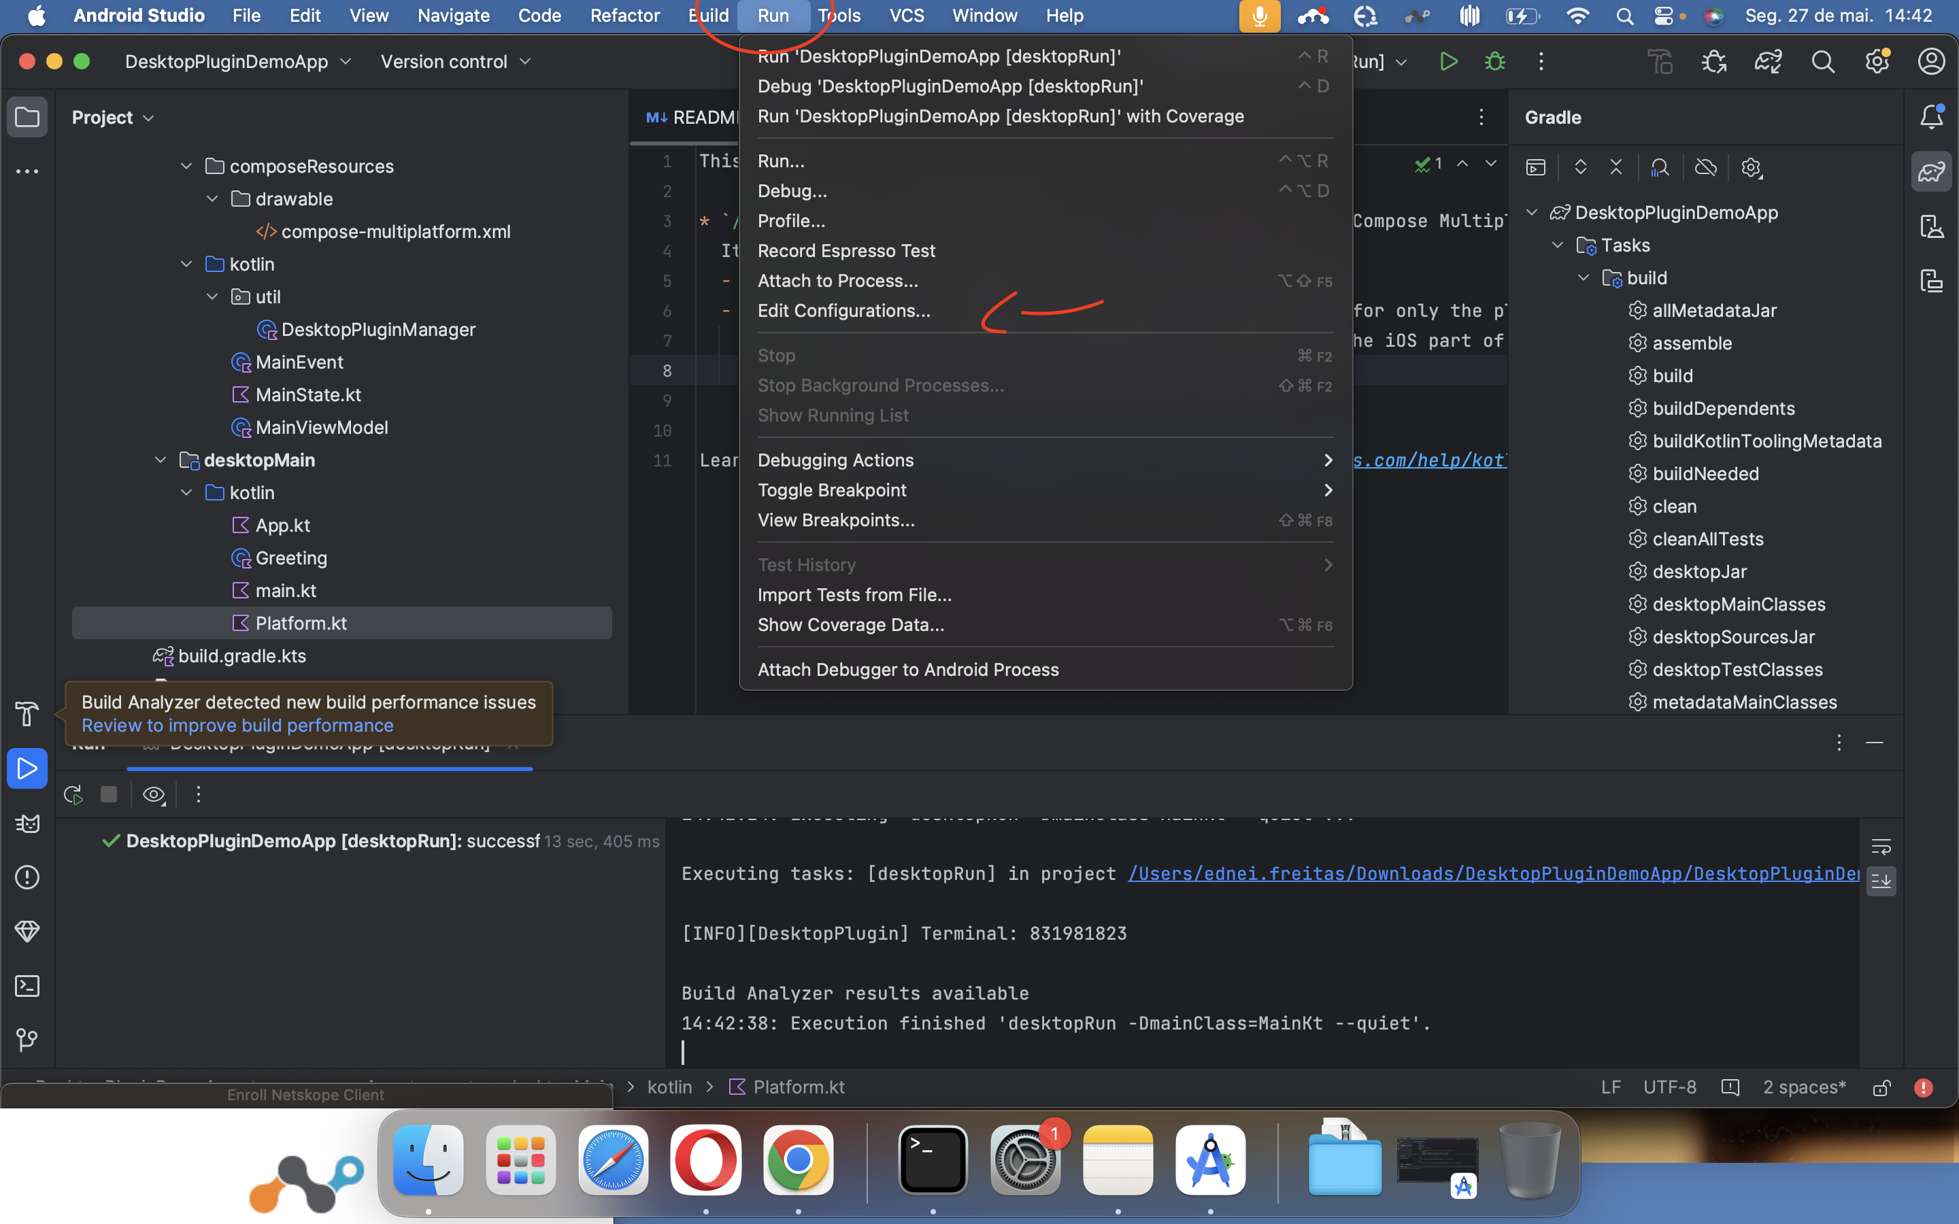This screenshot has width=1959, height=1224.
Task: Toggle the macOS dictation microphone icon
Action: pos(1259,16)
